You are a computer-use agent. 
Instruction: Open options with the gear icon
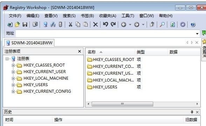[x=183, y=24]
